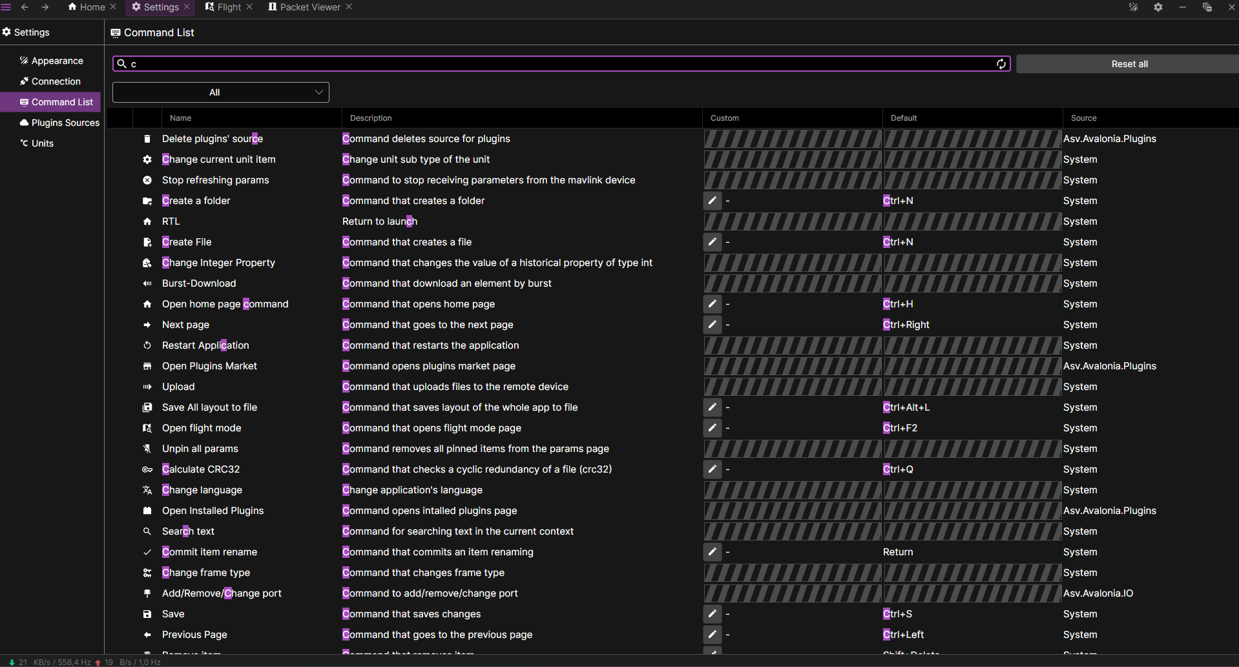
Task: Open Appearance settings
Action: pyautogui.click(x=52, y=61)
